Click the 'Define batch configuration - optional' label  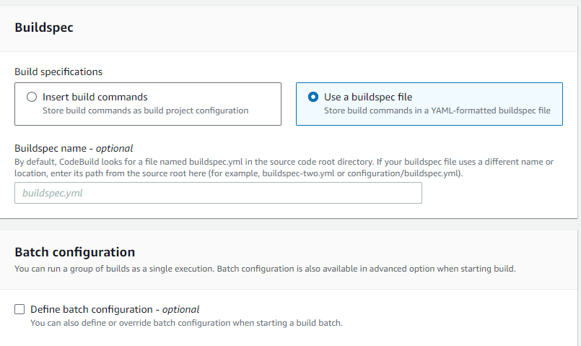point(115,309)
